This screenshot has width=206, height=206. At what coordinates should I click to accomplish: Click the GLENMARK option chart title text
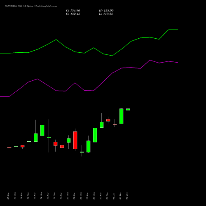[31, 6]
